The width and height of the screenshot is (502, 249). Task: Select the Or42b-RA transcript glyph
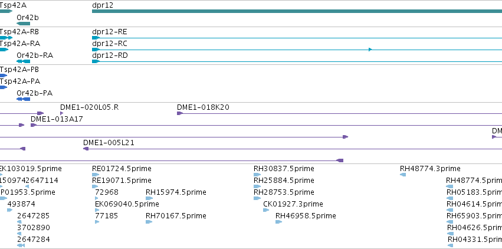coord(24,61)
